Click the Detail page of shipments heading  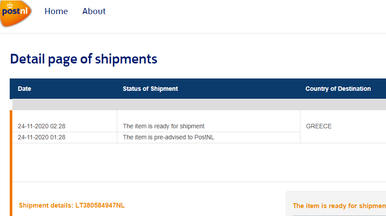pyautogui.click(x=84, y=59)
